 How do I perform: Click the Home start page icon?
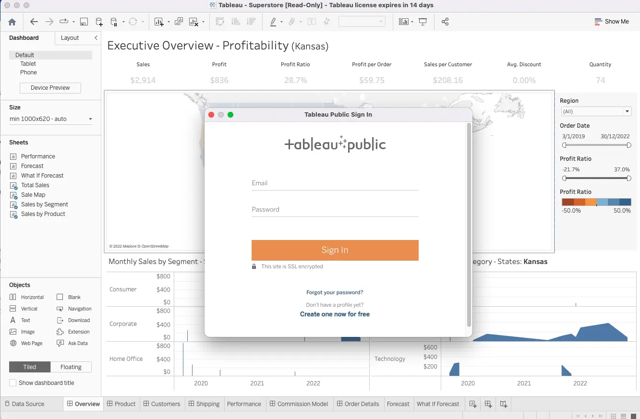pos(12,22)
